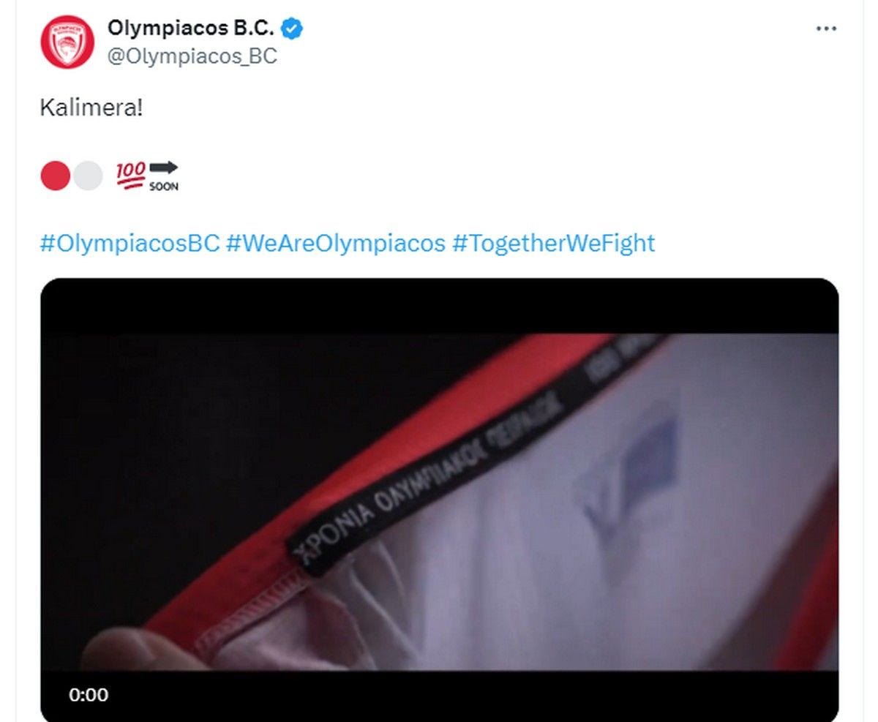Open the Olympiacos B.C. profile avatar
This screenshot has height=722, width=878.
(x=67, y=42)
